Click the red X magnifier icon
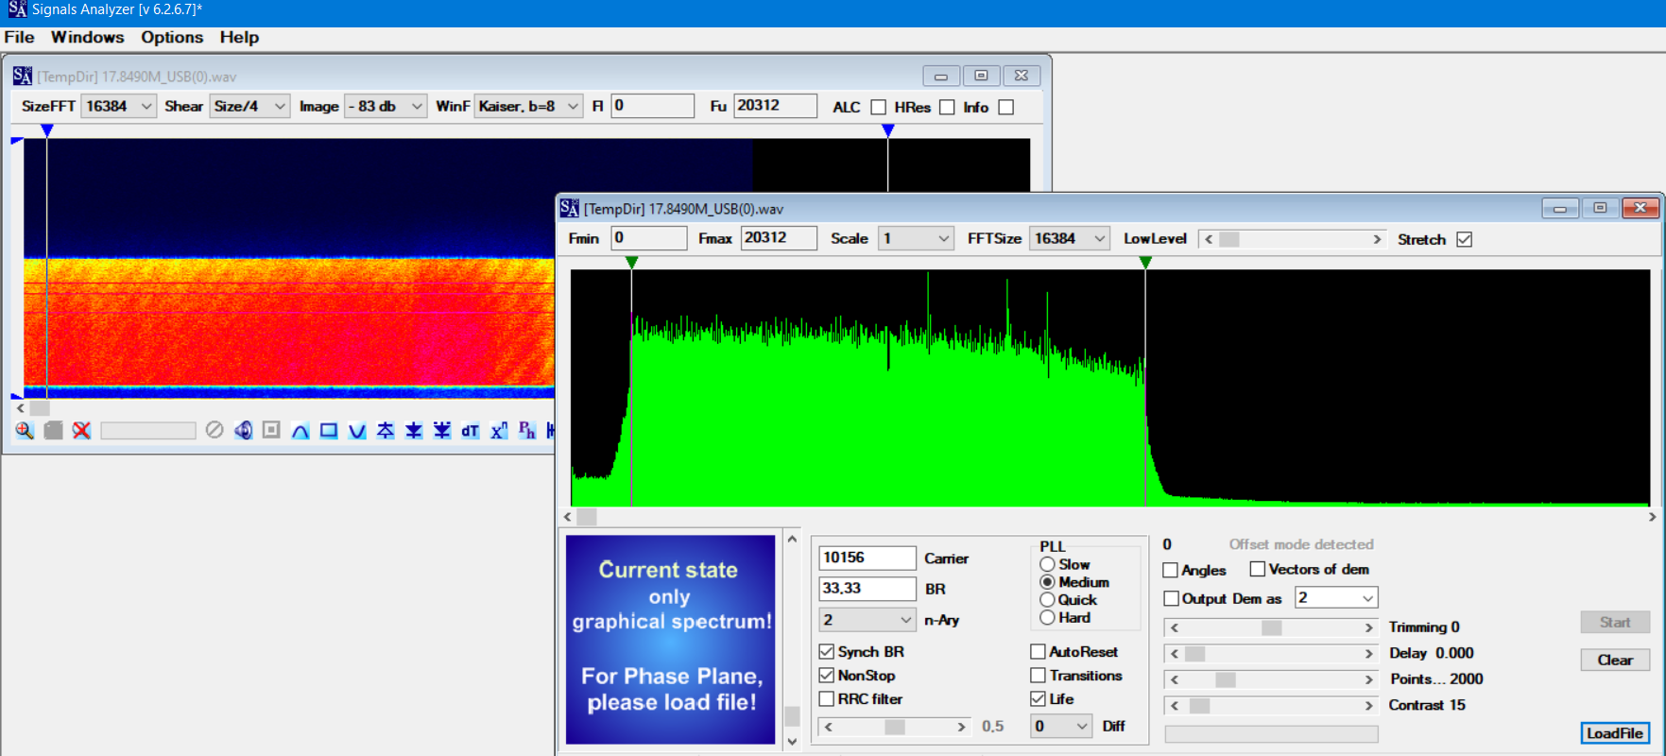This screenshot has height=756, width=1666. 82,431
